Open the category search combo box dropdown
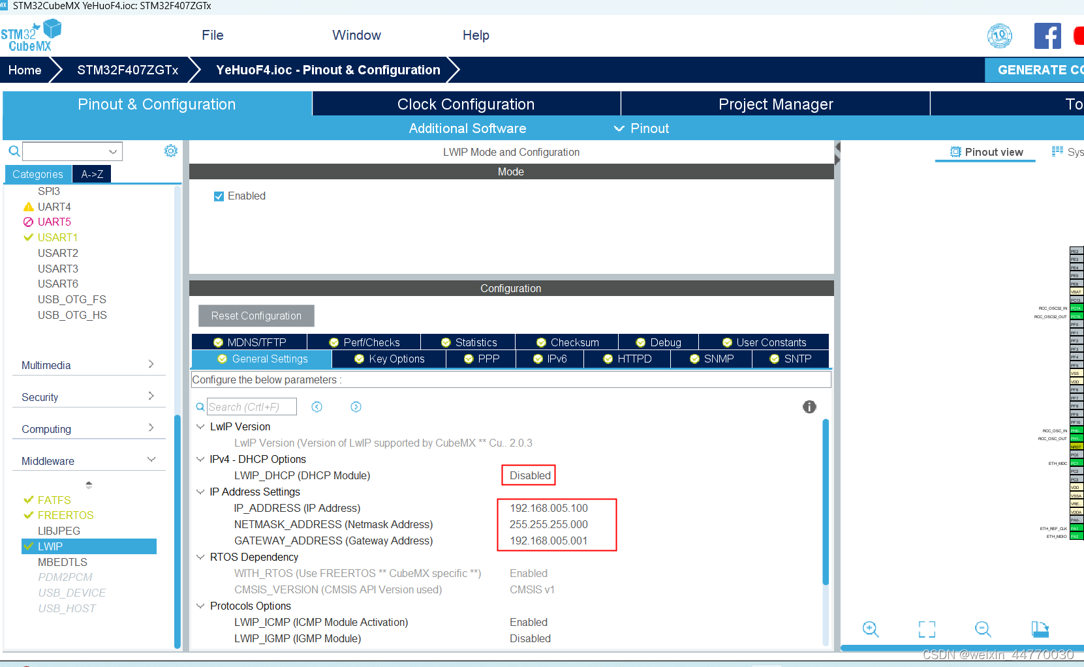 (113, 151)
